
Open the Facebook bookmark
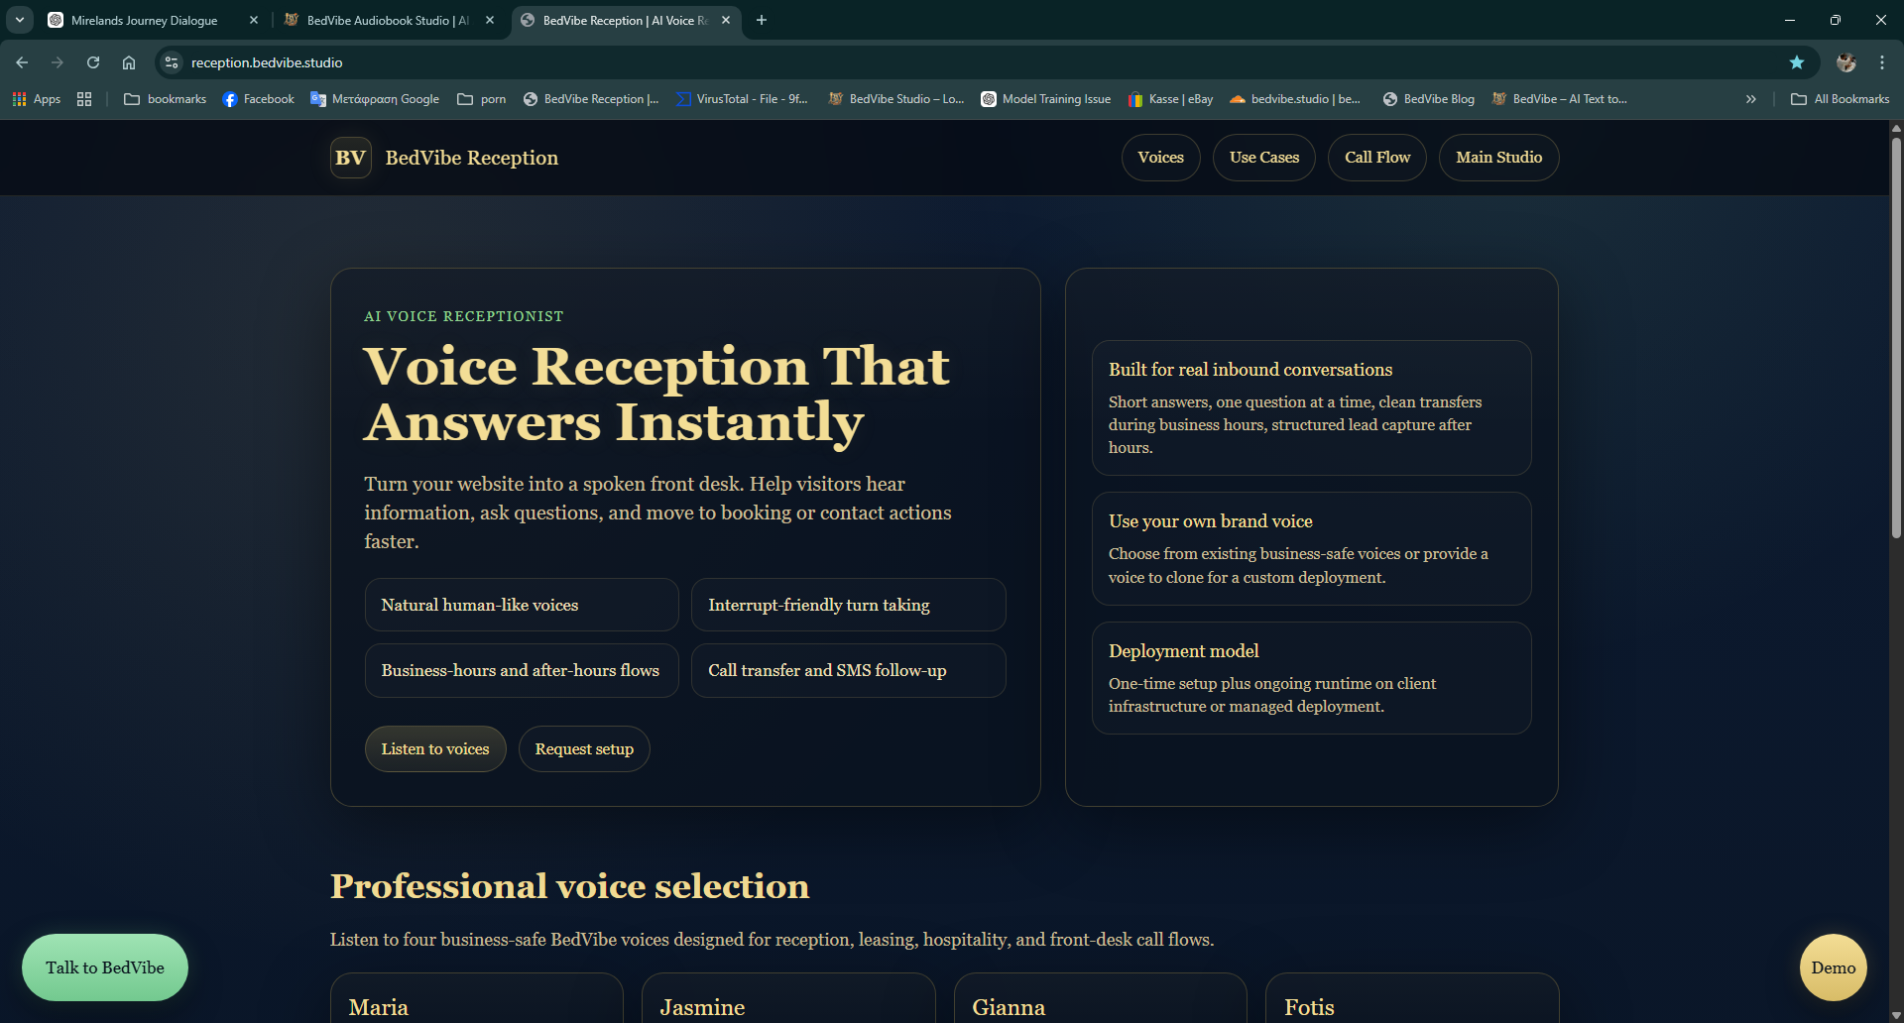click(259, 99)
